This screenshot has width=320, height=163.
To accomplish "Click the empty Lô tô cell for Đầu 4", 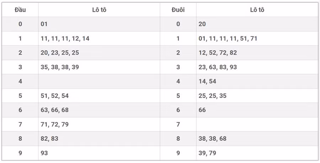I will [99, 81].
